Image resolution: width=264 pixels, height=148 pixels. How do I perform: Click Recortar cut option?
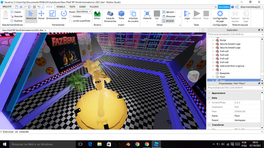tap(16, 16)
